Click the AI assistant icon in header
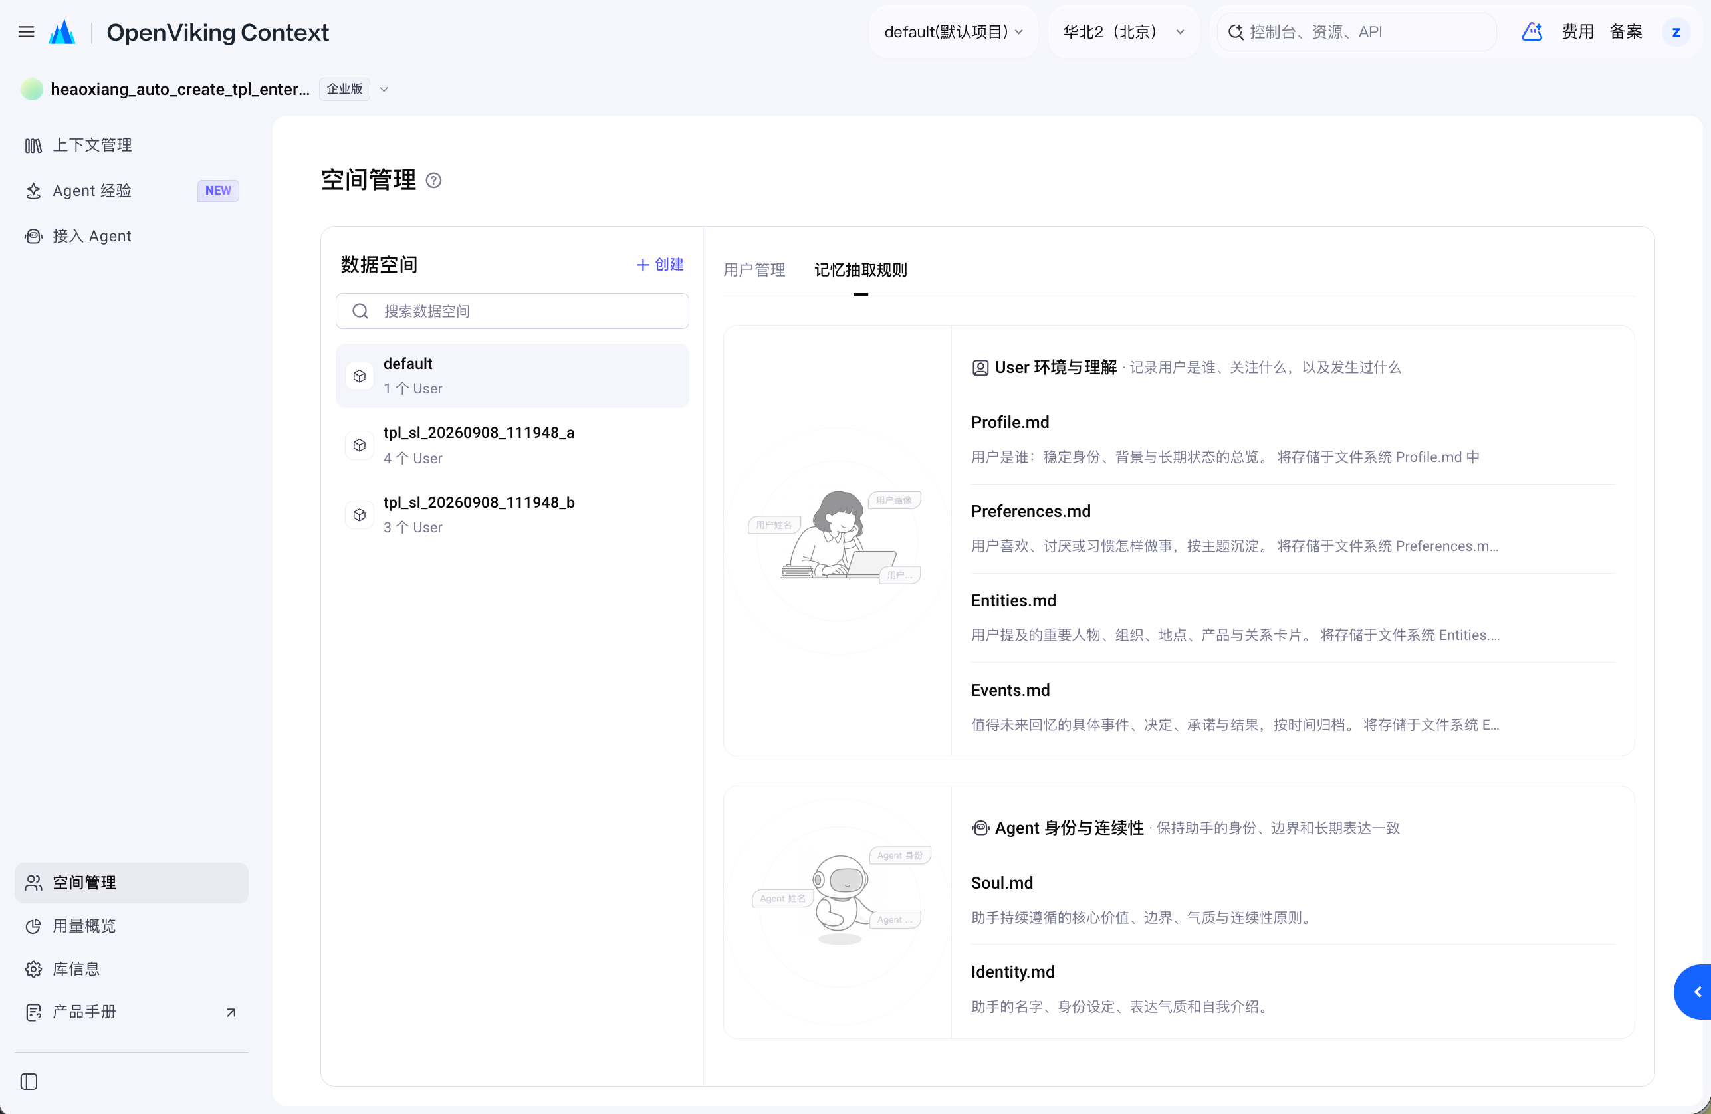Image resolution: width=1711 pixels, height=1114 pixels. pyautogui.click(x=1532, y=32)
